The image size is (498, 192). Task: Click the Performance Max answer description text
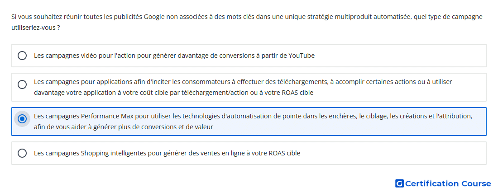point(253,122)
